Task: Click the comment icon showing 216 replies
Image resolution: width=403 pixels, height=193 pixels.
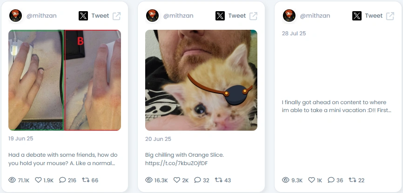Action: pyautogui.click(x=62, y=180)
